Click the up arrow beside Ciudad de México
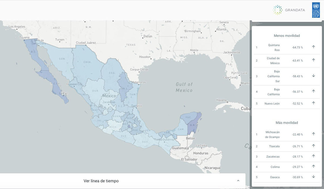Screen dimensions: 324x189 [x=313, y=60]
